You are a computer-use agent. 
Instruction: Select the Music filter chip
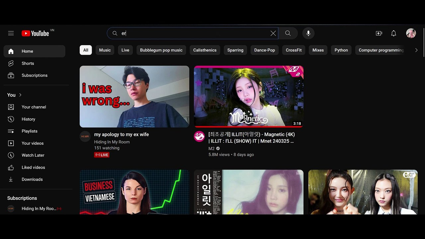[105, 50]
